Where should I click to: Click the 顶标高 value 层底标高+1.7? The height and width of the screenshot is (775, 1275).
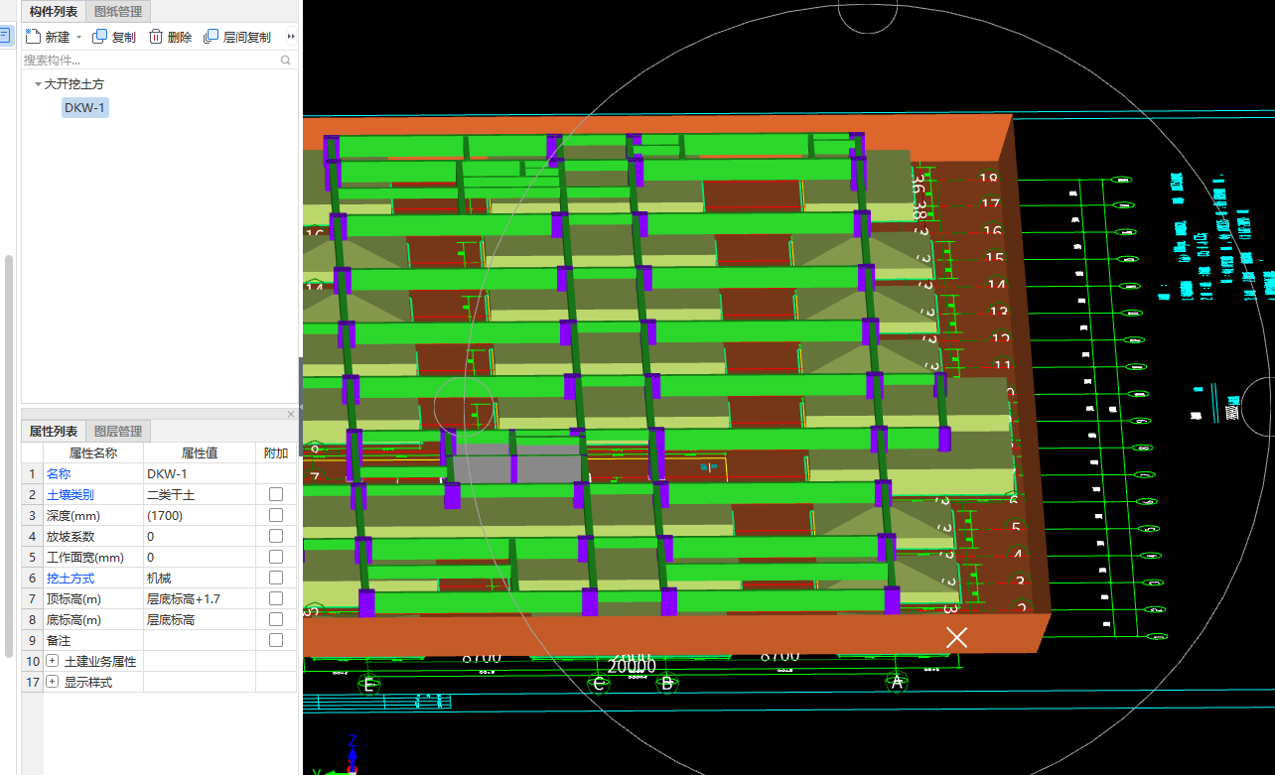[200, 598]
